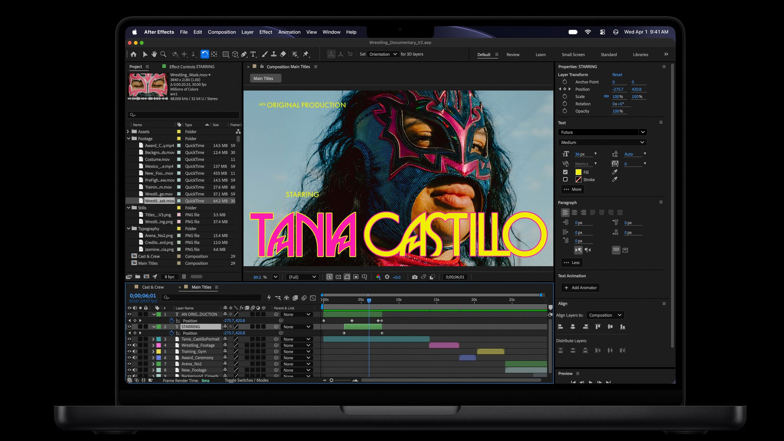Switch to the Review workspace
This screenshot has width=784, height=441.
pos(513,55)
